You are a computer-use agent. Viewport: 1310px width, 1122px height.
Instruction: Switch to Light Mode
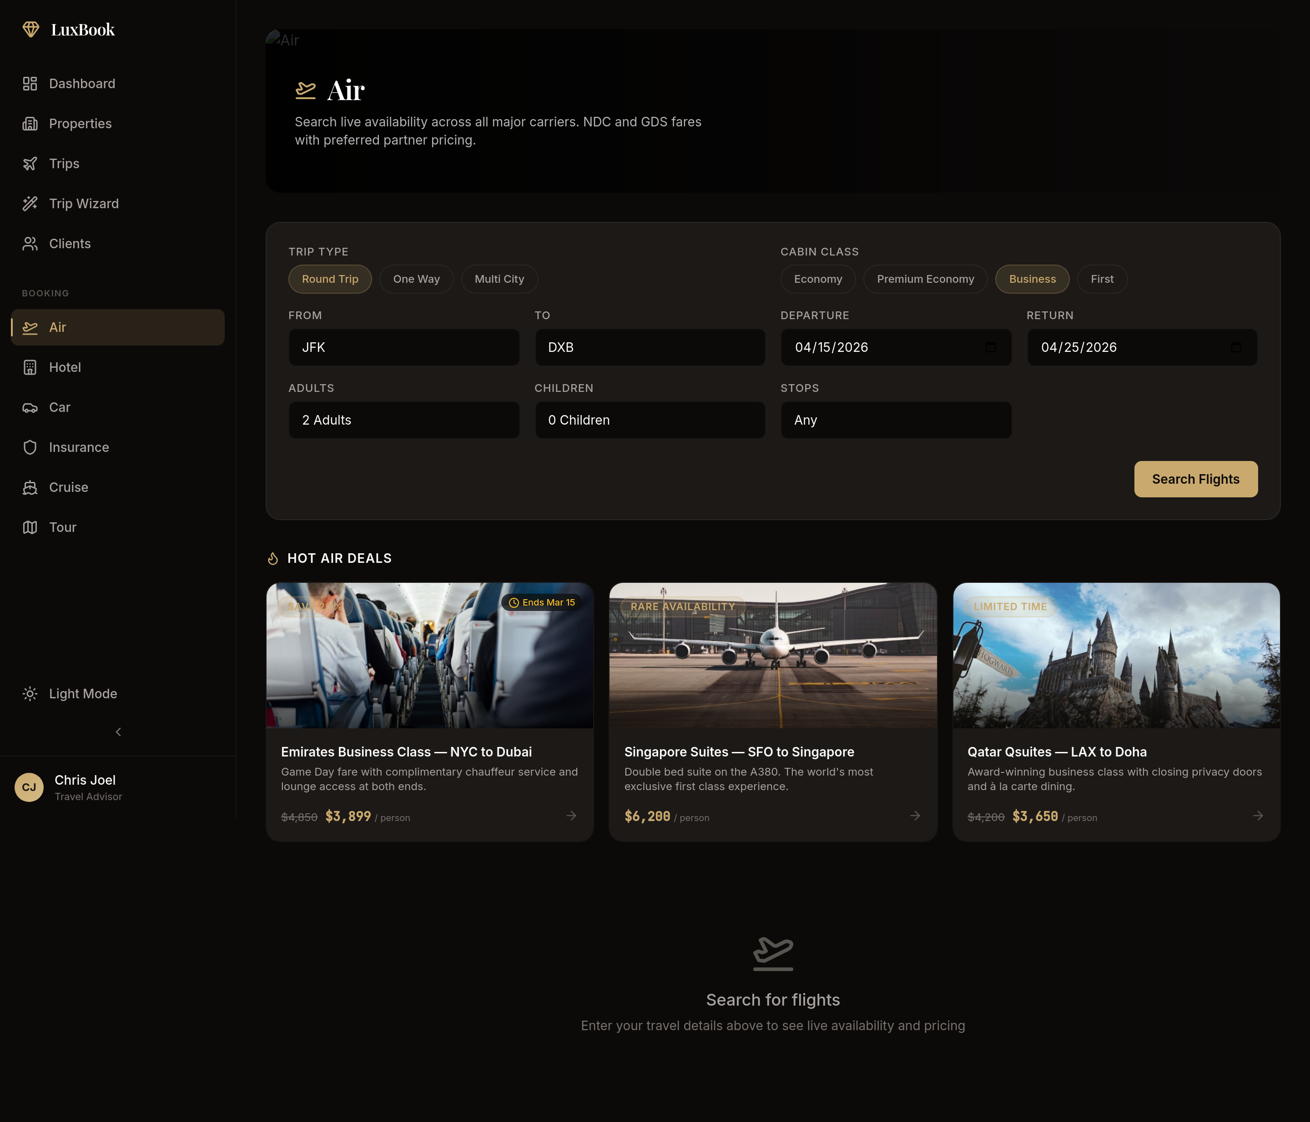(82, 693)
